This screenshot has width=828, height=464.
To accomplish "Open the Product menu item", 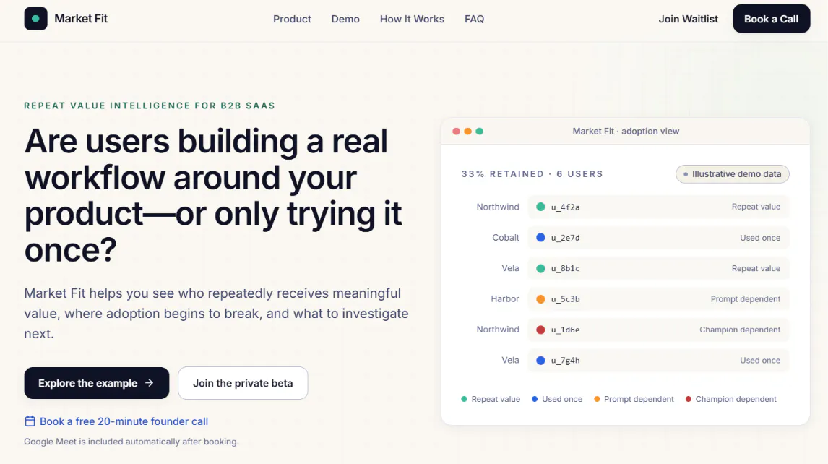I will point(292,19).
